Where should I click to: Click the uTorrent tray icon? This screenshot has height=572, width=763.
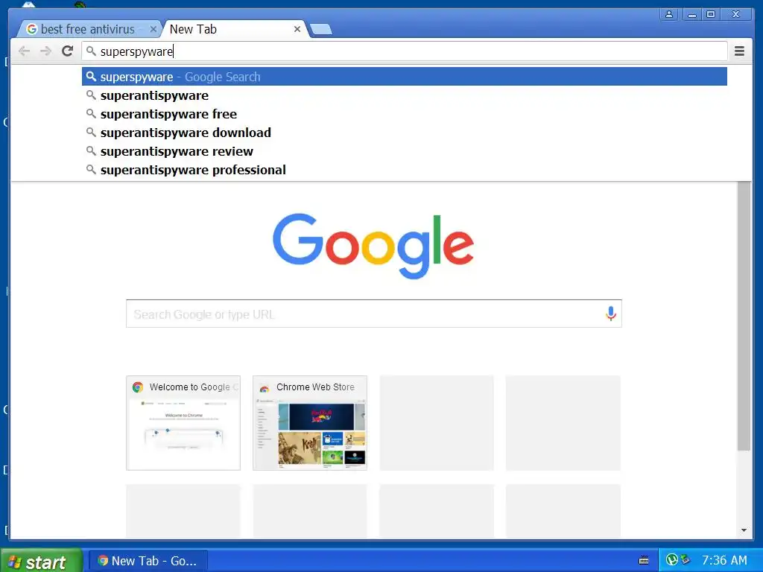[x=672, y=560]
